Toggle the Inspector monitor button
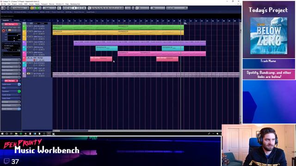 (x=6, y=30)
